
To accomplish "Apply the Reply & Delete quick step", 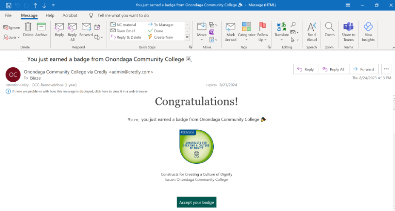I will pyautogui.click(x=126, y=37).
